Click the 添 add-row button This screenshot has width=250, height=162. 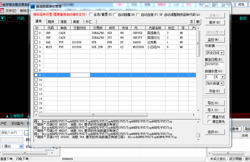click(191, 22)
